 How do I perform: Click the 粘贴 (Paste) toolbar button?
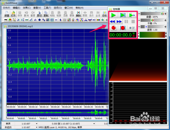coord(52,14)
